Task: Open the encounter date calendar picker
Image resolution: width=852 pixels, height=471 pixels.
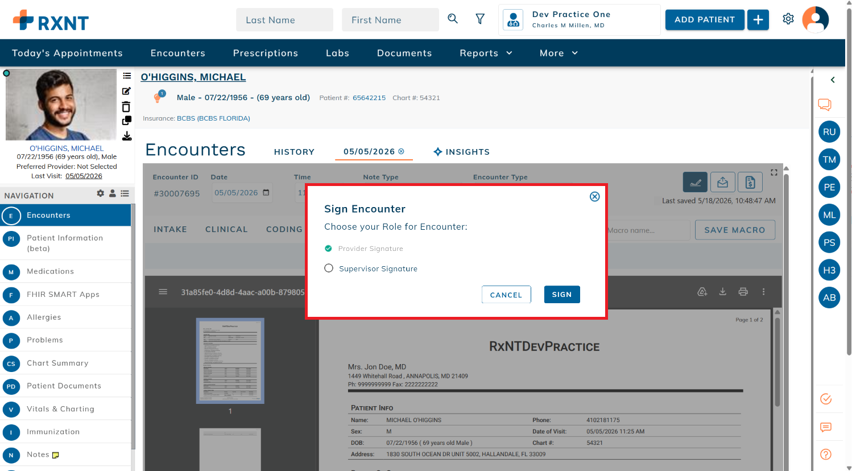Action: coord(266,193)
